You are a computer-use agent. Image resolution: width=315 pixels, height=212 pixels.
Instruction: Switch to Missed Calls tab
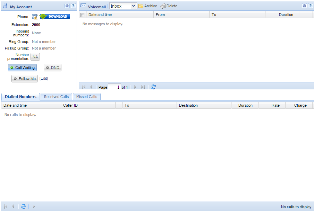click(87, 97)
